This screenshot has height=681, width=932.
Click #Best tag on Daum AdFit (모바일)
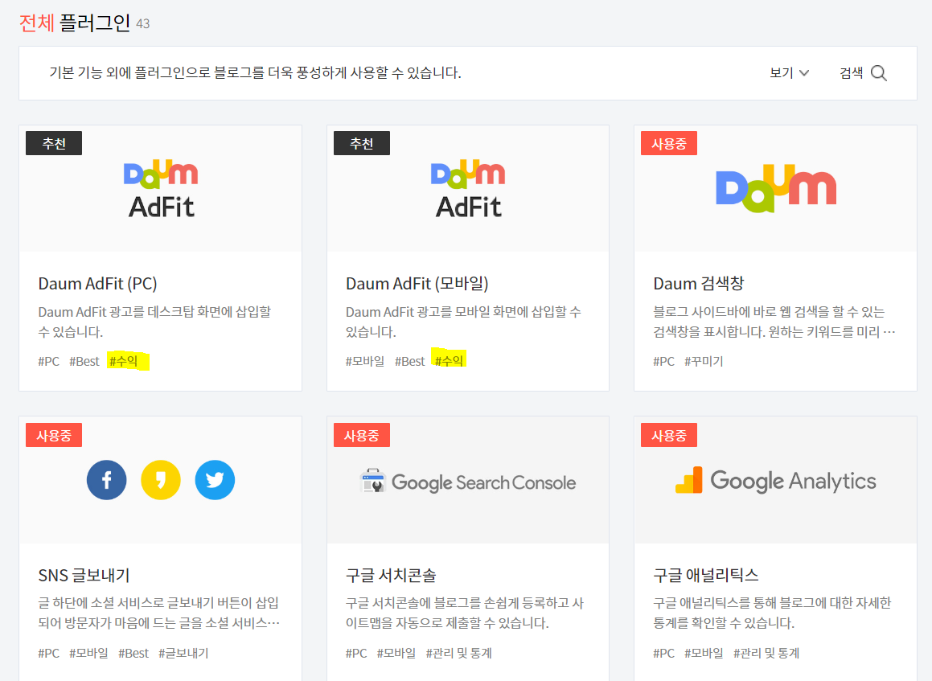point(409,361)
